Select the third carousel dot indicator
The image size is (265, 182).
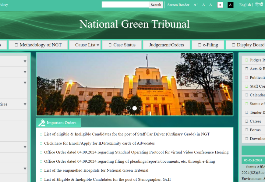[x=141, y=108]
